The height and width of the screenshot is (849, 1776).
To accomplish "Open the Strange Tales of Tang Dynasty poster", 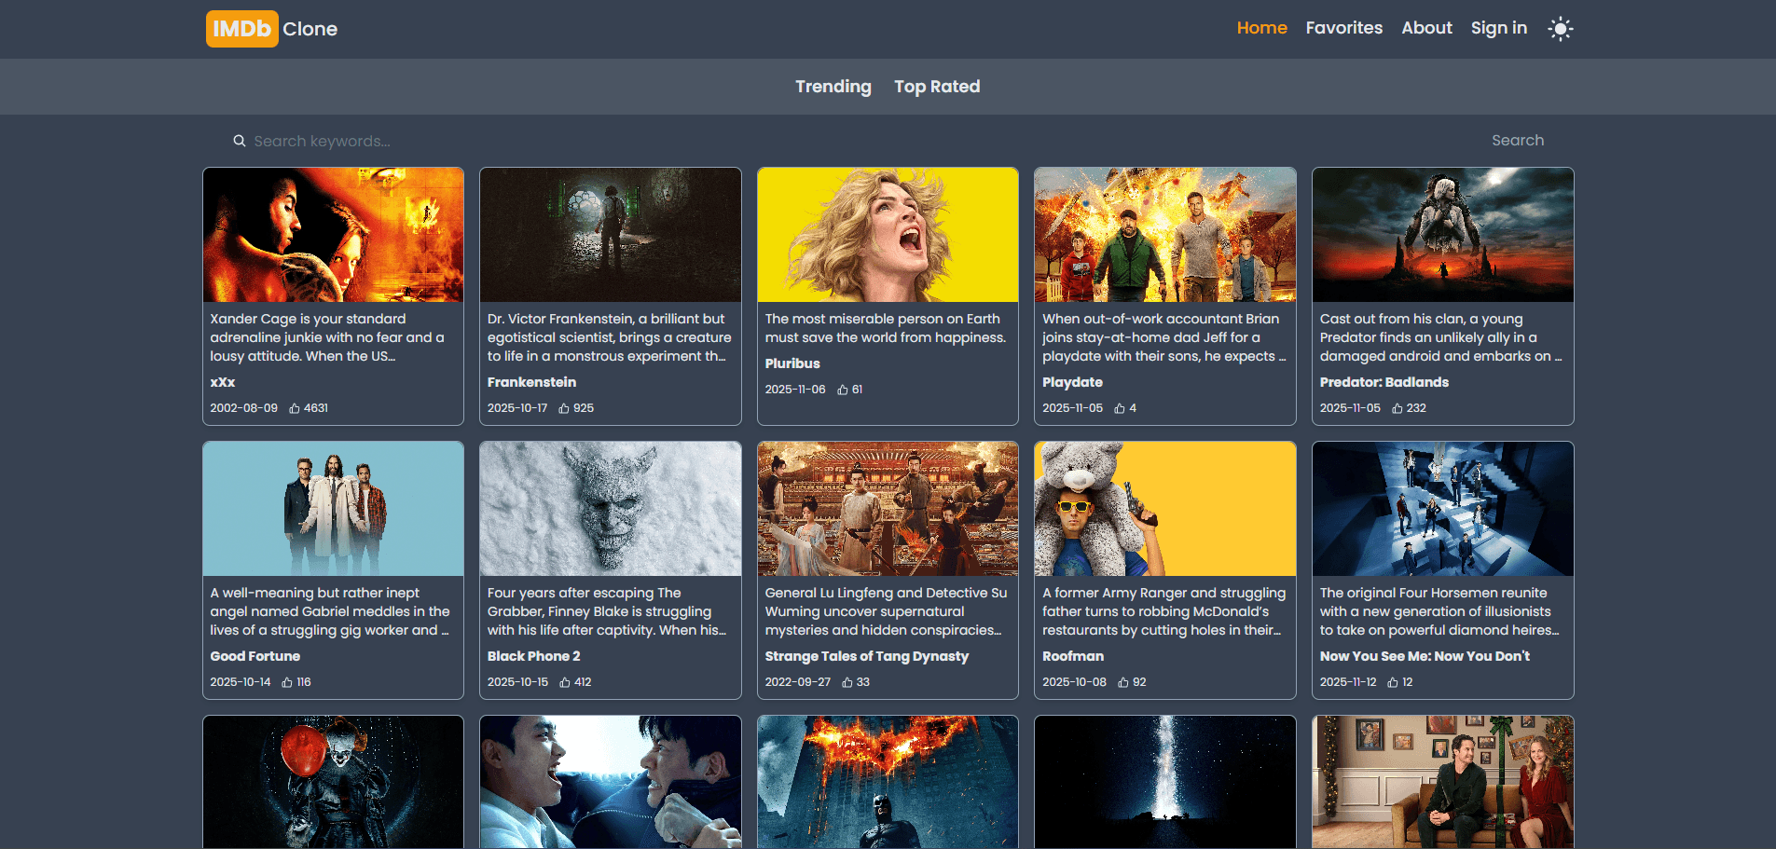I will 887,509.
